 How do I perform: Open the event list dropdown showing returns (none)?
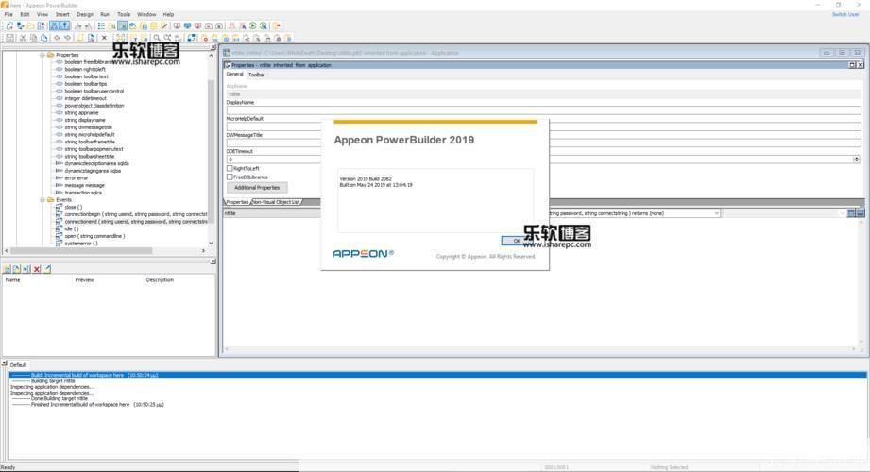(716, 213)
